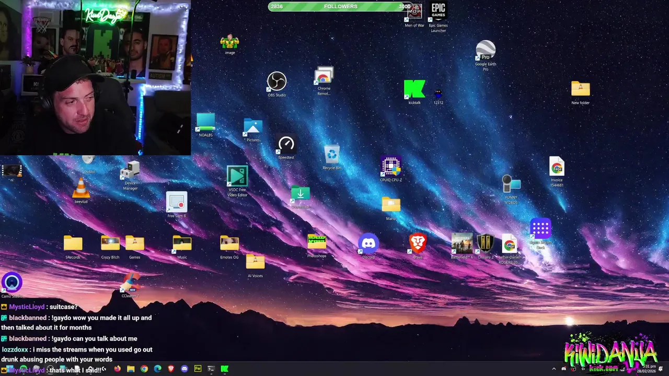Launch the Speedtest app icon
The width and height of the screenshot is (669, 376).
[x=286, y=146]
